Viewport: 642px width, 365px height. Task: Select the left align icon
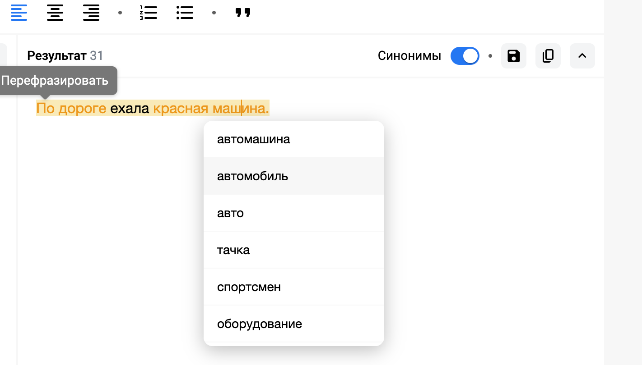[x=19, y=13]
